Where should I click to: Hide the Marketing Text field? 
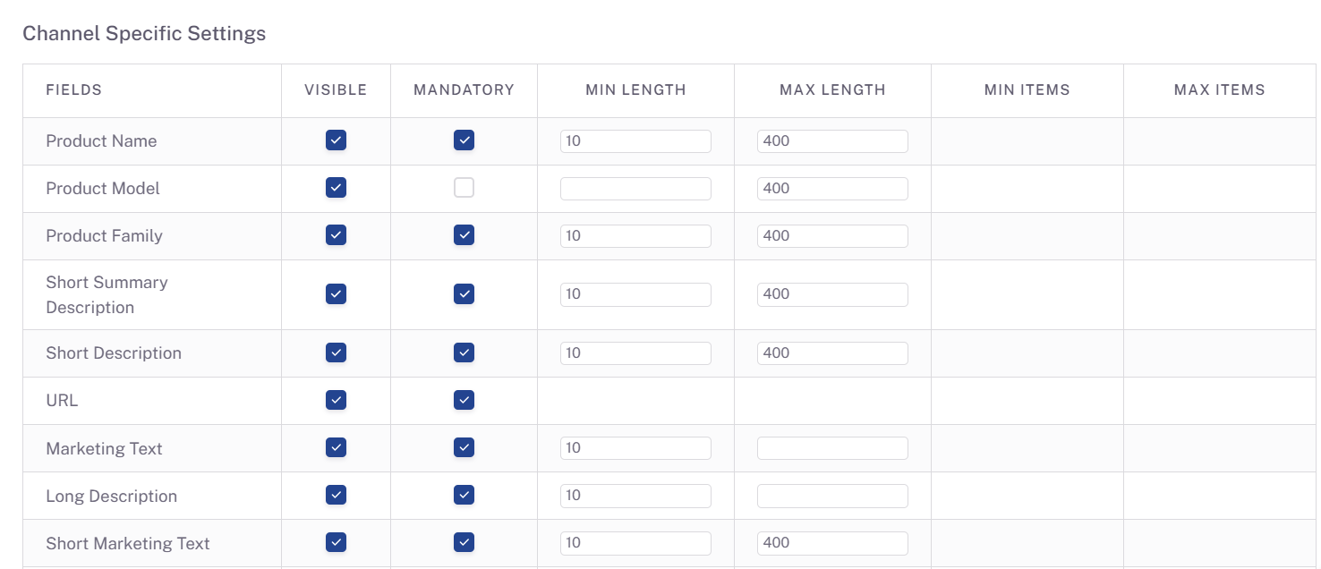click(x=336, y=447)
